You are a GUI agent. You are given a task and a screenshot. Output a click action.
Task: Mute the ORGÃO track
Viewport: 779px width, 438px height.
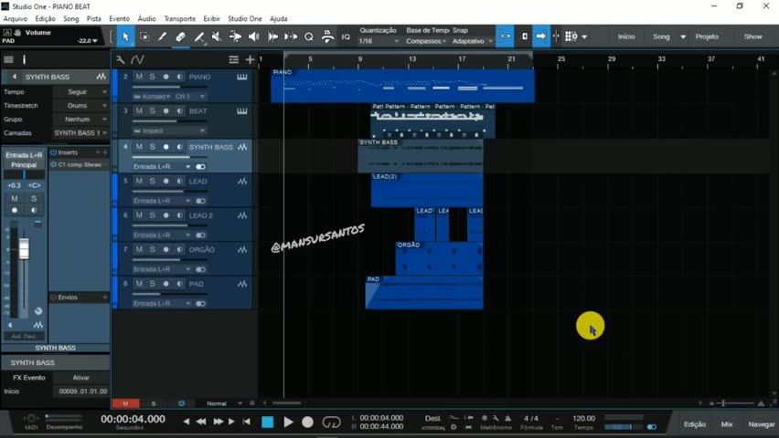[x=139, y=249]
